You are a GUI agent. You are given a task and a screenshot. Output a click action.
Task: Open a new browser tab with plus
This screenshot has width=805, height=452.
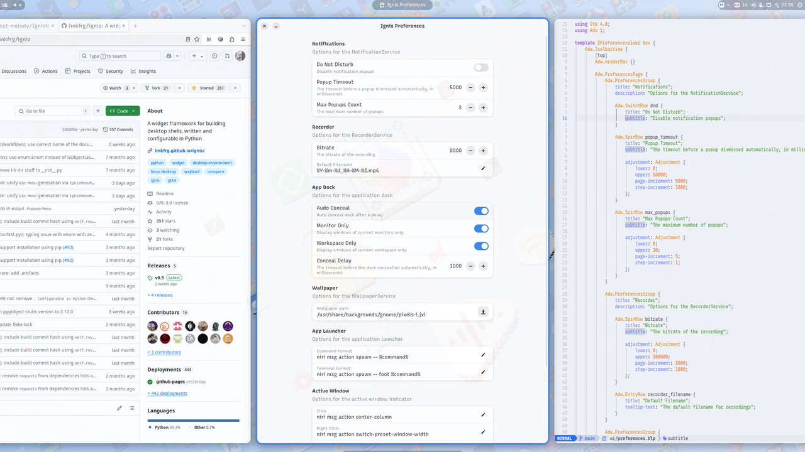(135, 26)
